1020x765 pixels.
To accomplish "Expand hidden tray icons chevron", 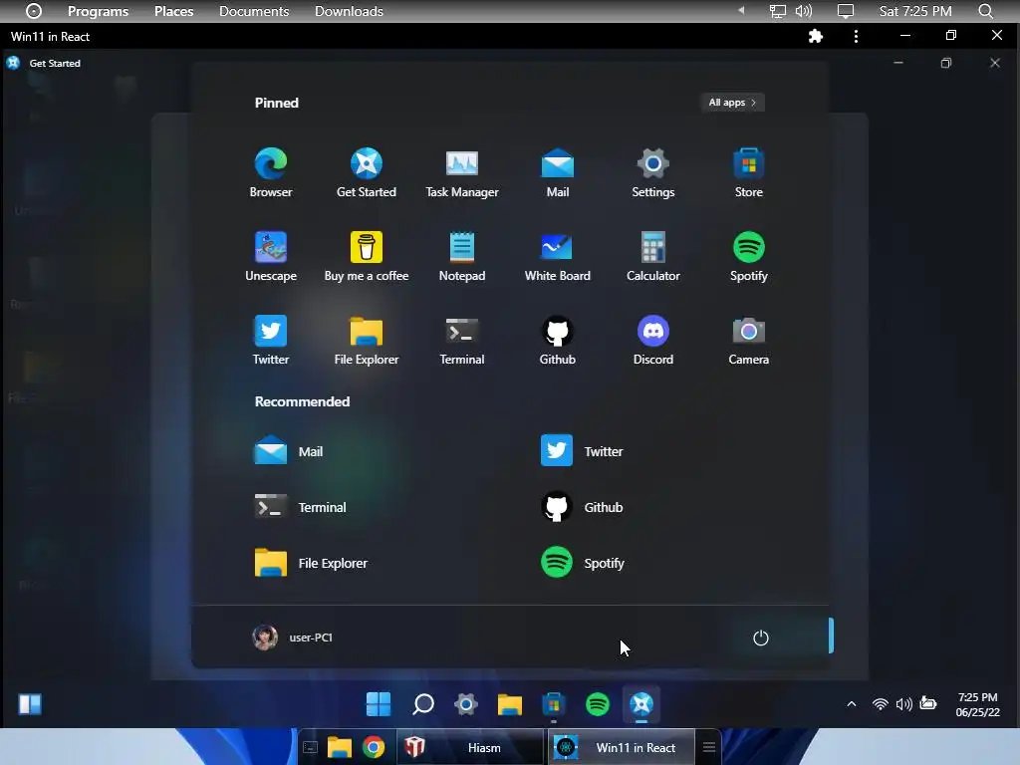I will coord(851,704).
